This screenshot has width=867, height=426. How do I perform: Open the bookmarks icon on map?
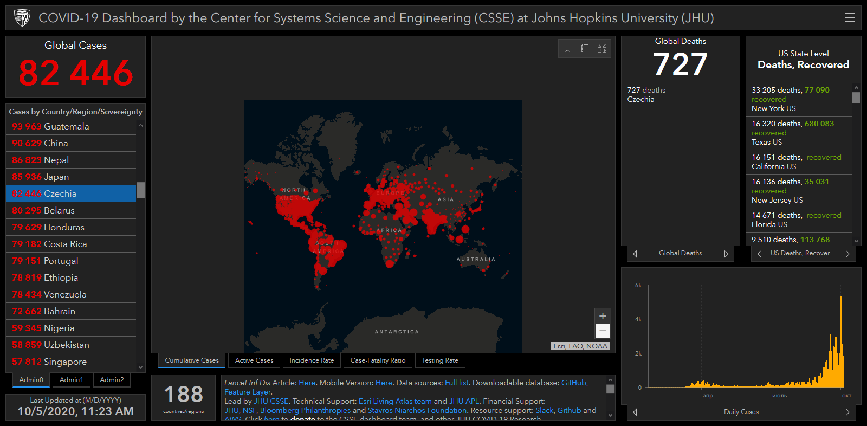click(567, 48)
